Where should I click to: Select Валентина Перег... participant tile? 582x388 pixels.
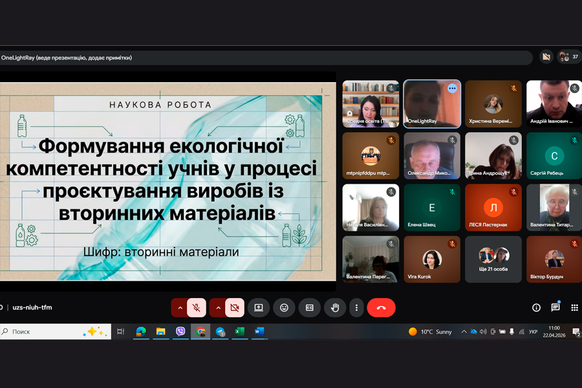click(371, 259)
